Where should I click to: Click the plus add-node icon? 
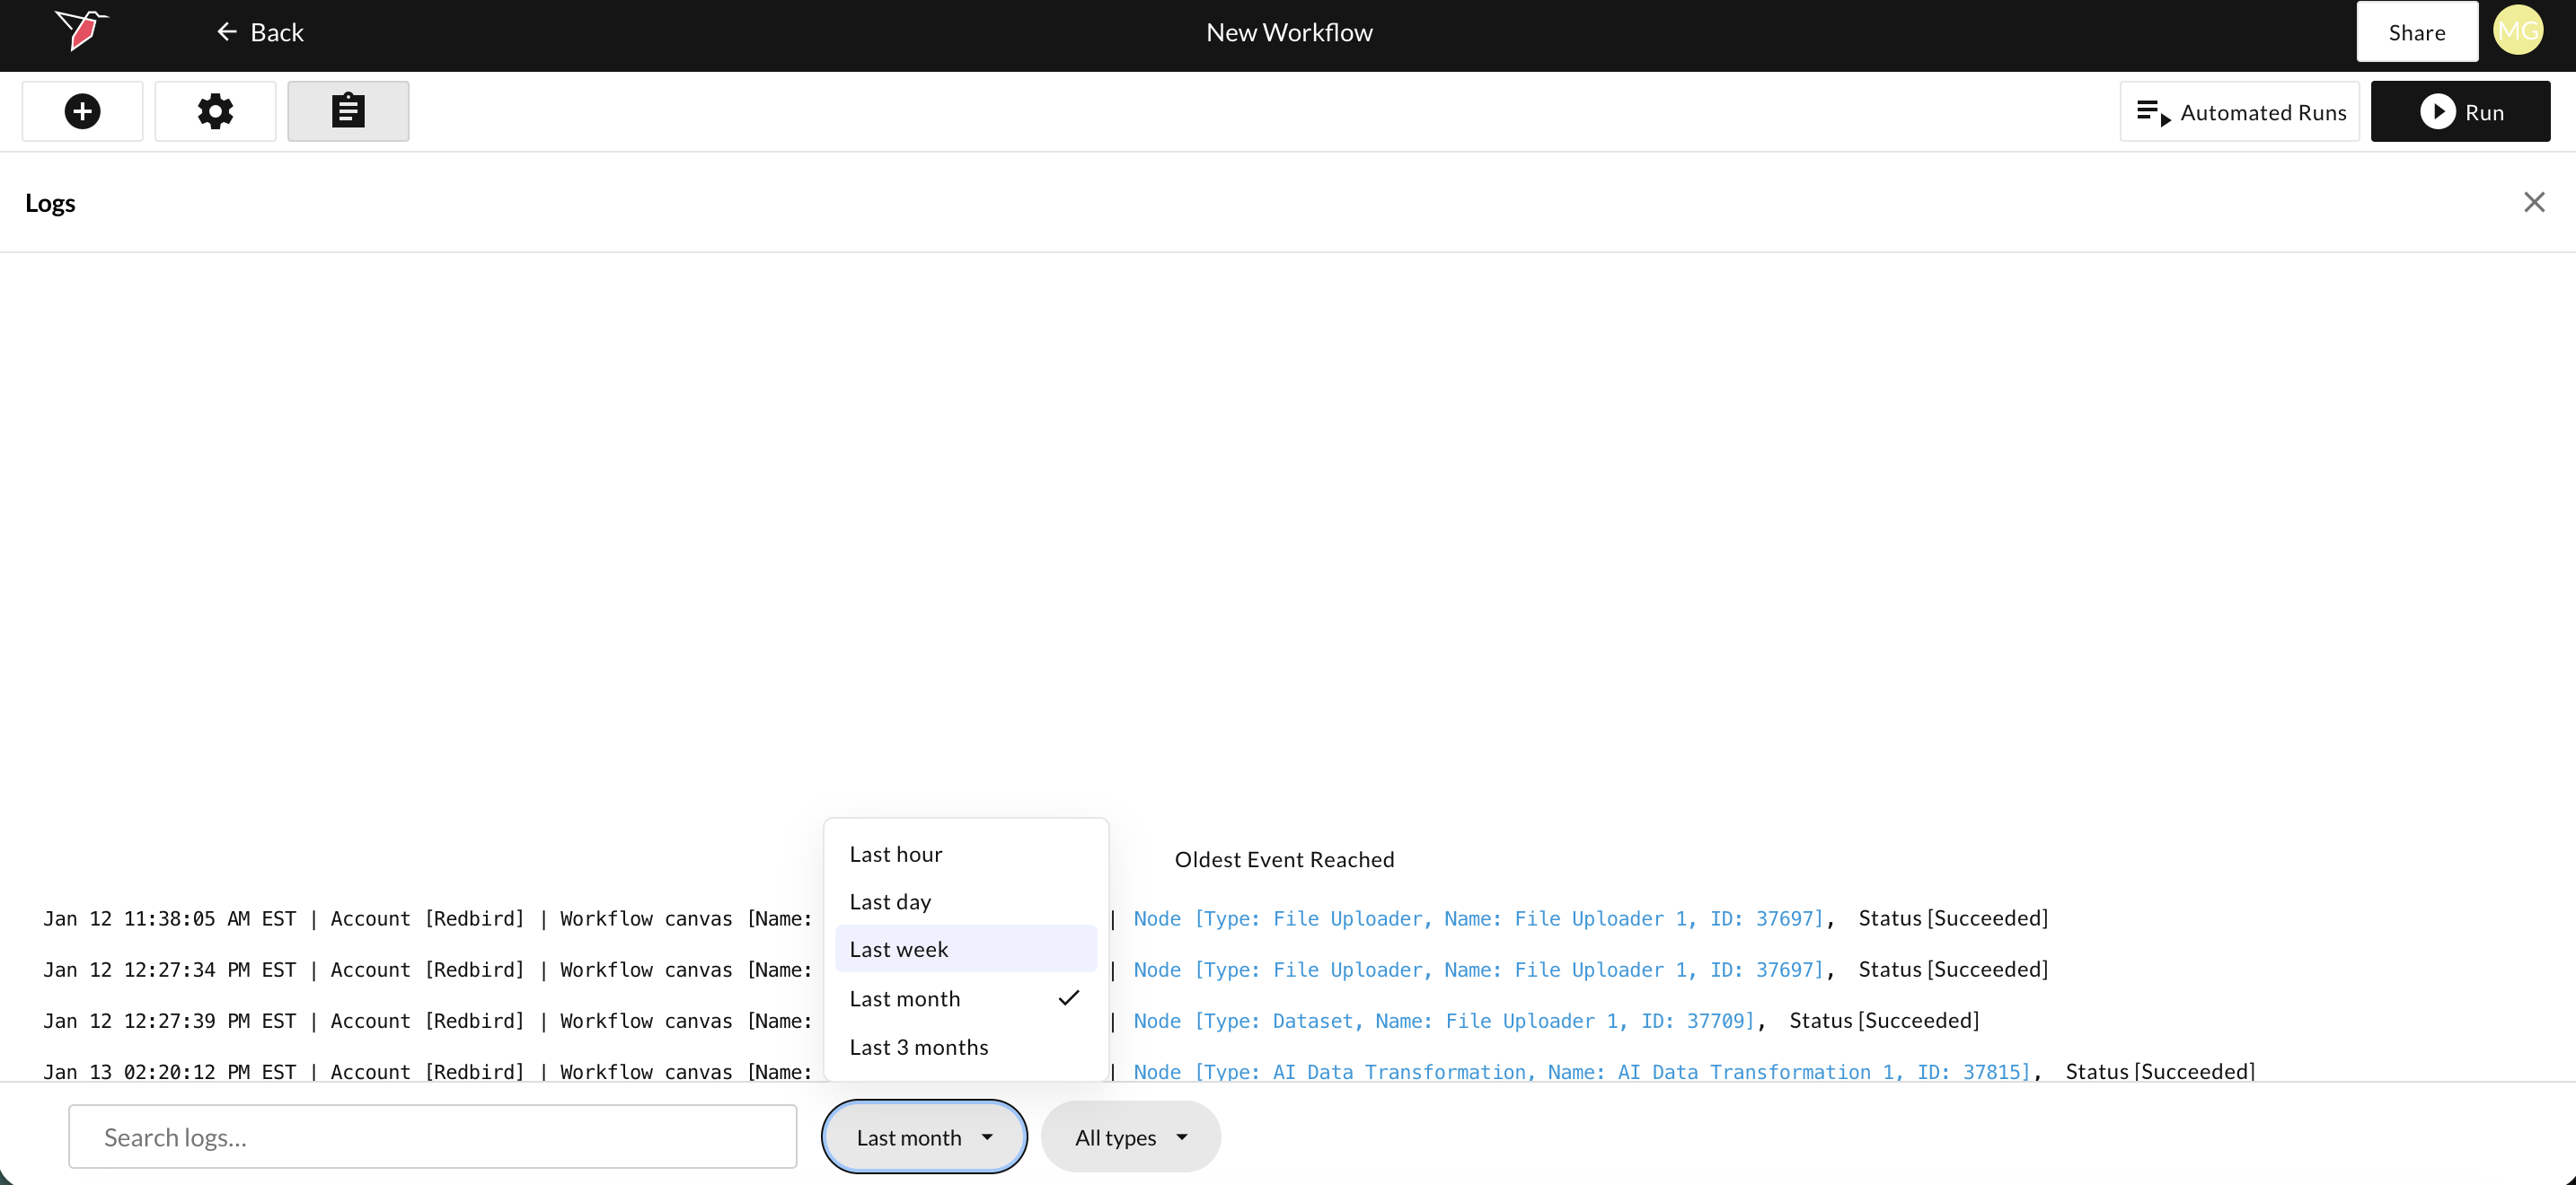tap(82, 111)
